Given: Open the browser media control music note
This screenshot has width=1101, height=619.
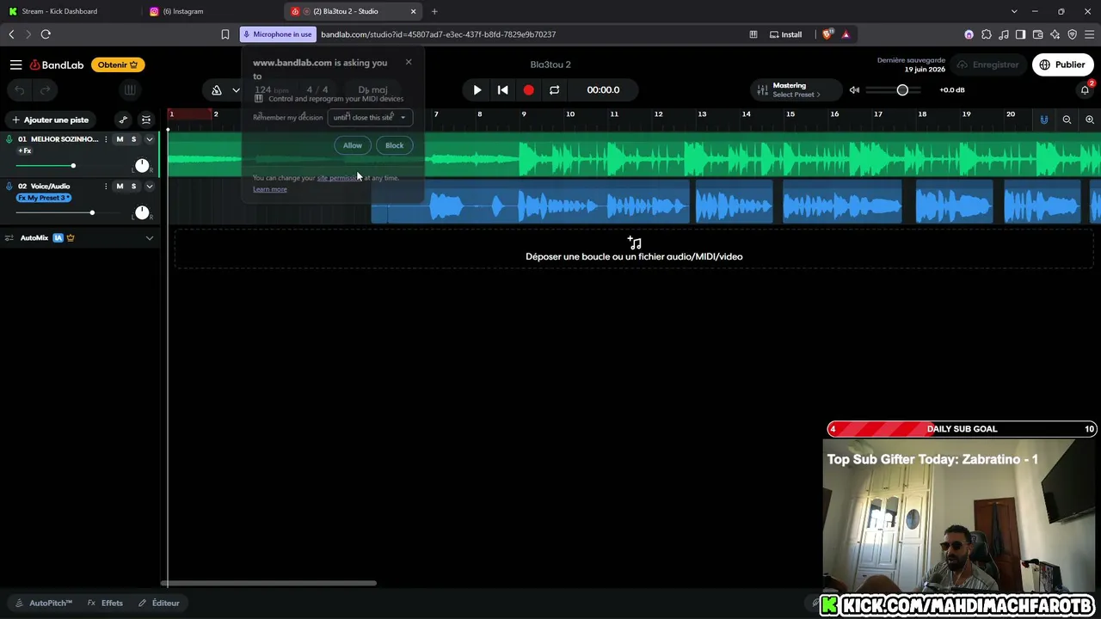Looking at the screenshot, I should (x=1004, y=34).
